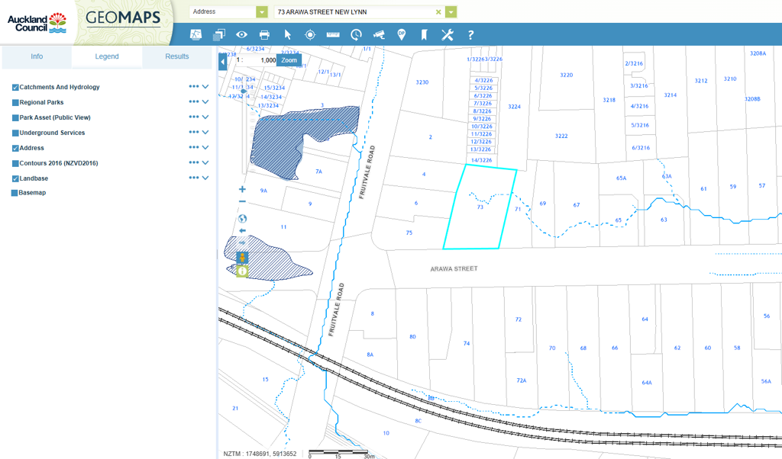This screenshot has height=459, width=782.
Task: Click the printer icon in the toolbar
Action: point(264,34)
